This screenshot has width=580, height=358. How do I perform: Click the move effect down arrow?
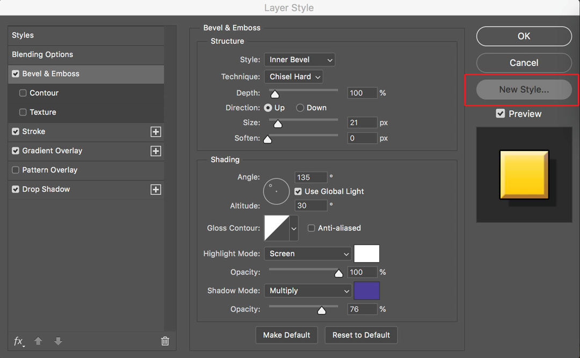[58, 341]
